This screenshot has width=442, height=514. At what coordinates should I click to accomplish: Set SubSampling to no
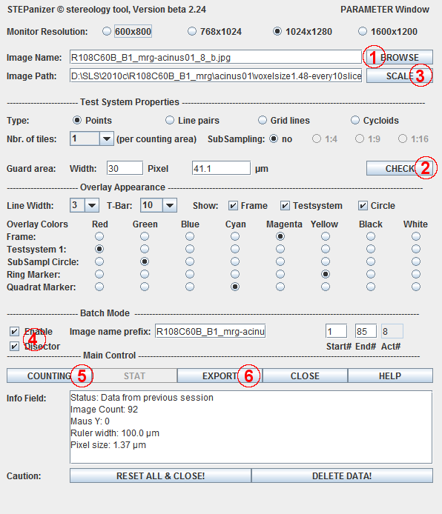click(x=274, y=138)
